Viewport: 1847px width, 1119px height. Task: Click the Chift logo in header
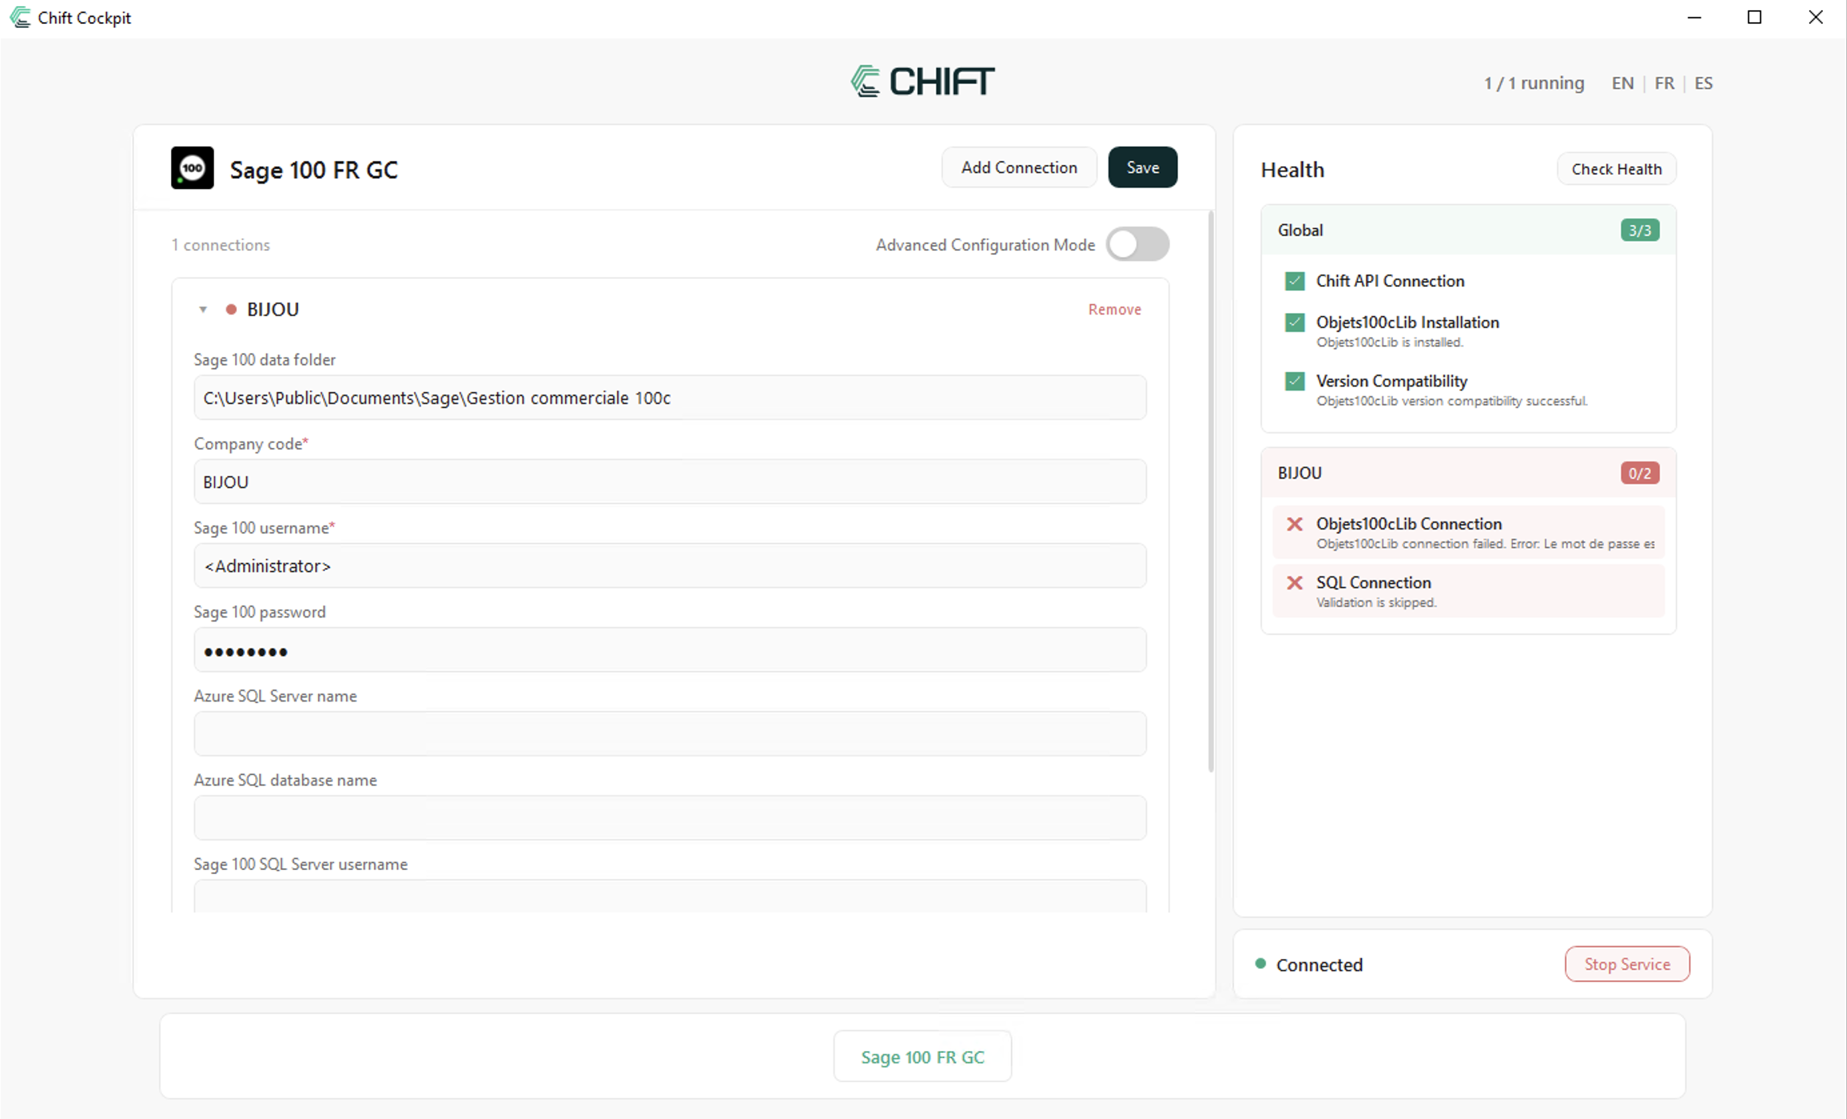coord(922,81)
